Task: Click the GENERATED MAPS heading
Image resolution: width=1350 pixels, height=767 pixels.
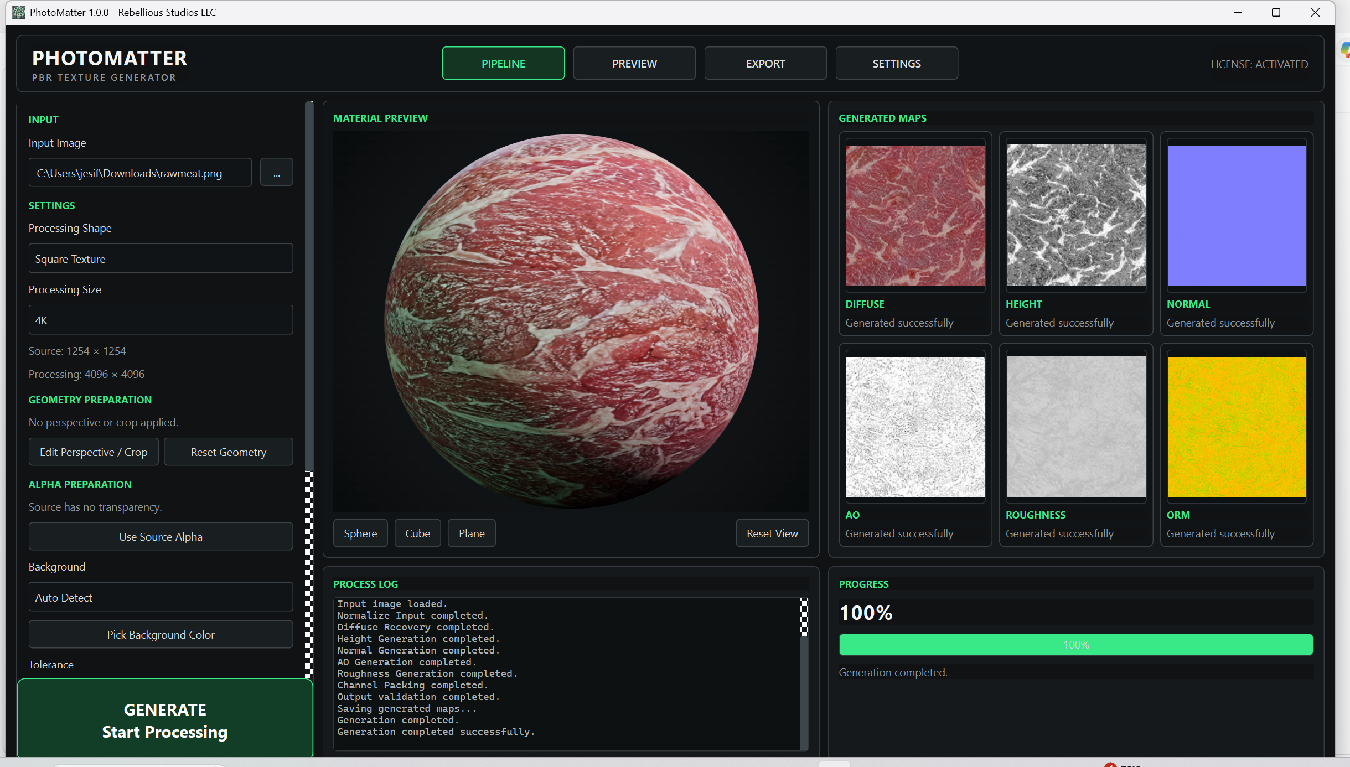Action: point(882,118)
